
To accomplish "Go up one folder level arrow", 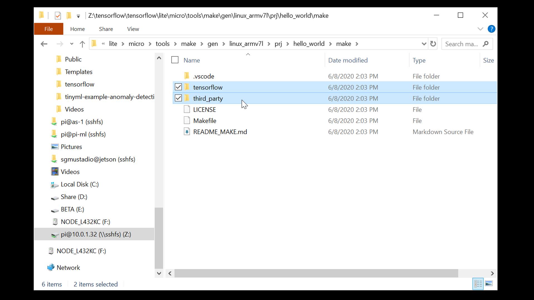I will (82, 44).
